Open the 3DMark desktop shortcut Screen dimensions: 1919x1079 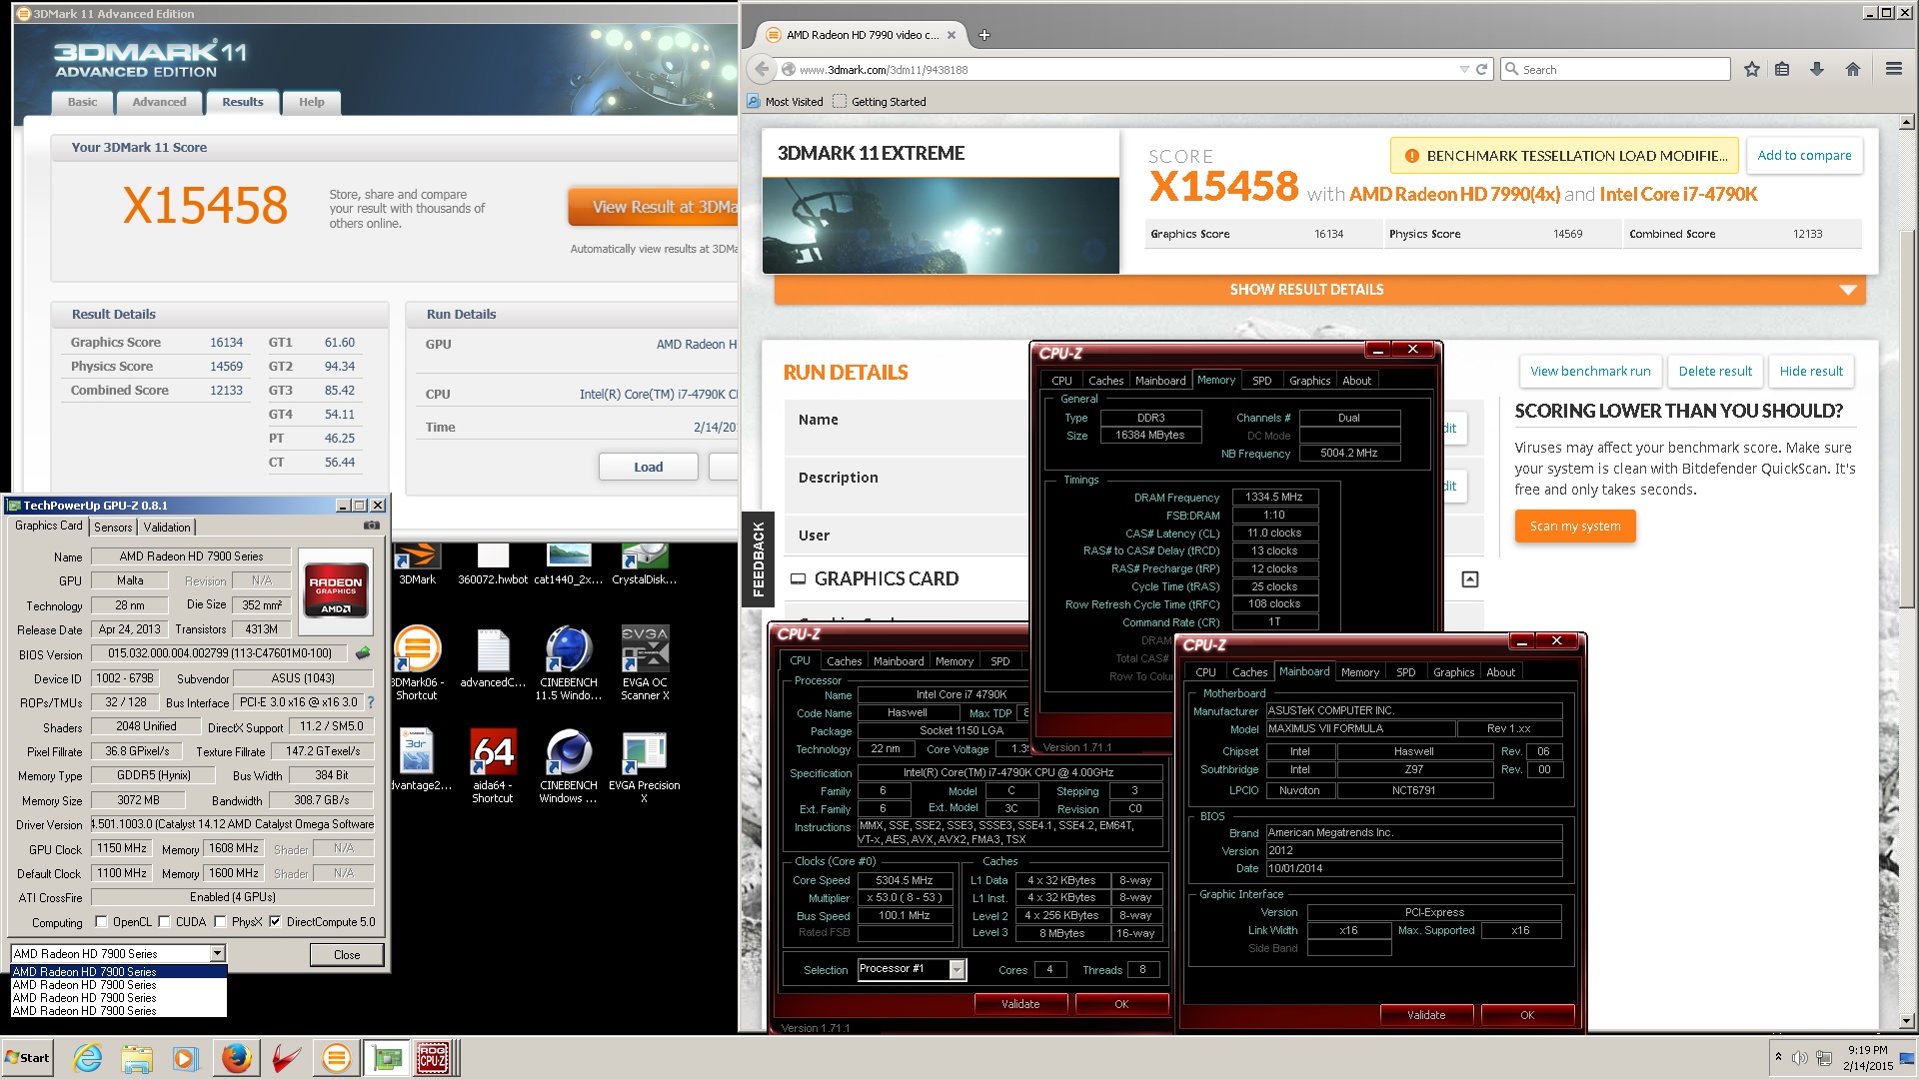[418, 562]
